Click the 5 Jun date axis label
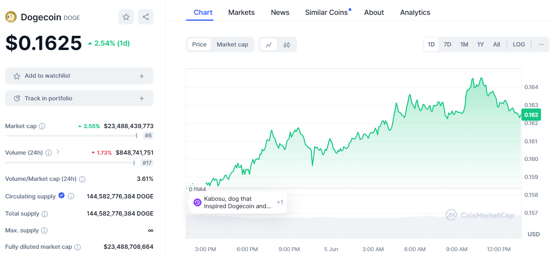The image size is (555, 257). pyautogui.click(x=331, y=249)
